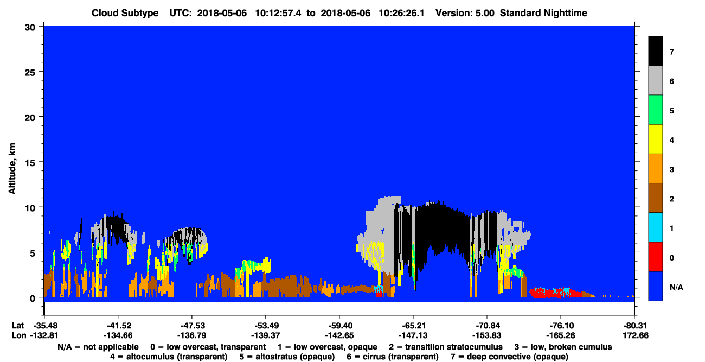Click the start time '10:12:57.4' in title
The image size is (705, 362).
278,12
